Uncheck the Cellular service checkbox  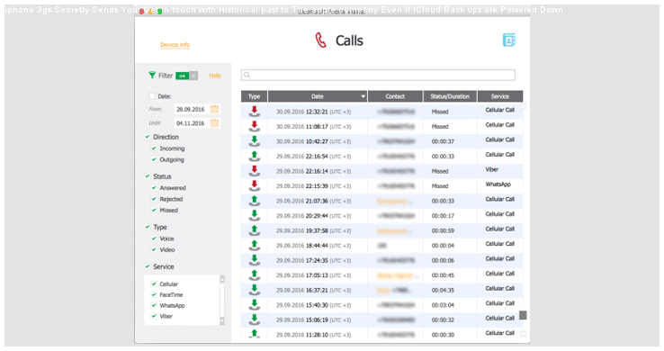(x=154, y=283)
